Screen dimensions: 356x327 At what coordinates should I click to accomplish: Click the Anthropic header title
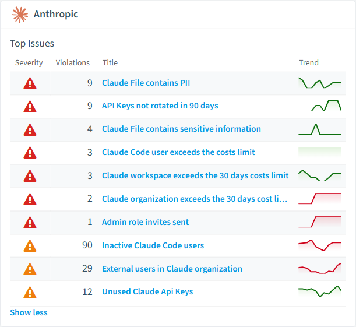coord(56,14)
